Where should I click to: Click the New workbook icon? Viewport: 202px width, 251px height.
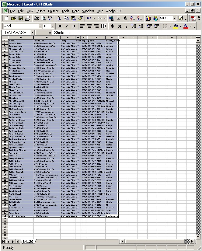point(6,18)
